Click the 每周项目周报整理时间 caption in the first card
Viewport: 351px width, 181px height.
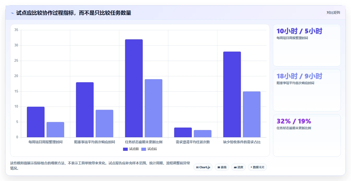click(x=292, y=38)
